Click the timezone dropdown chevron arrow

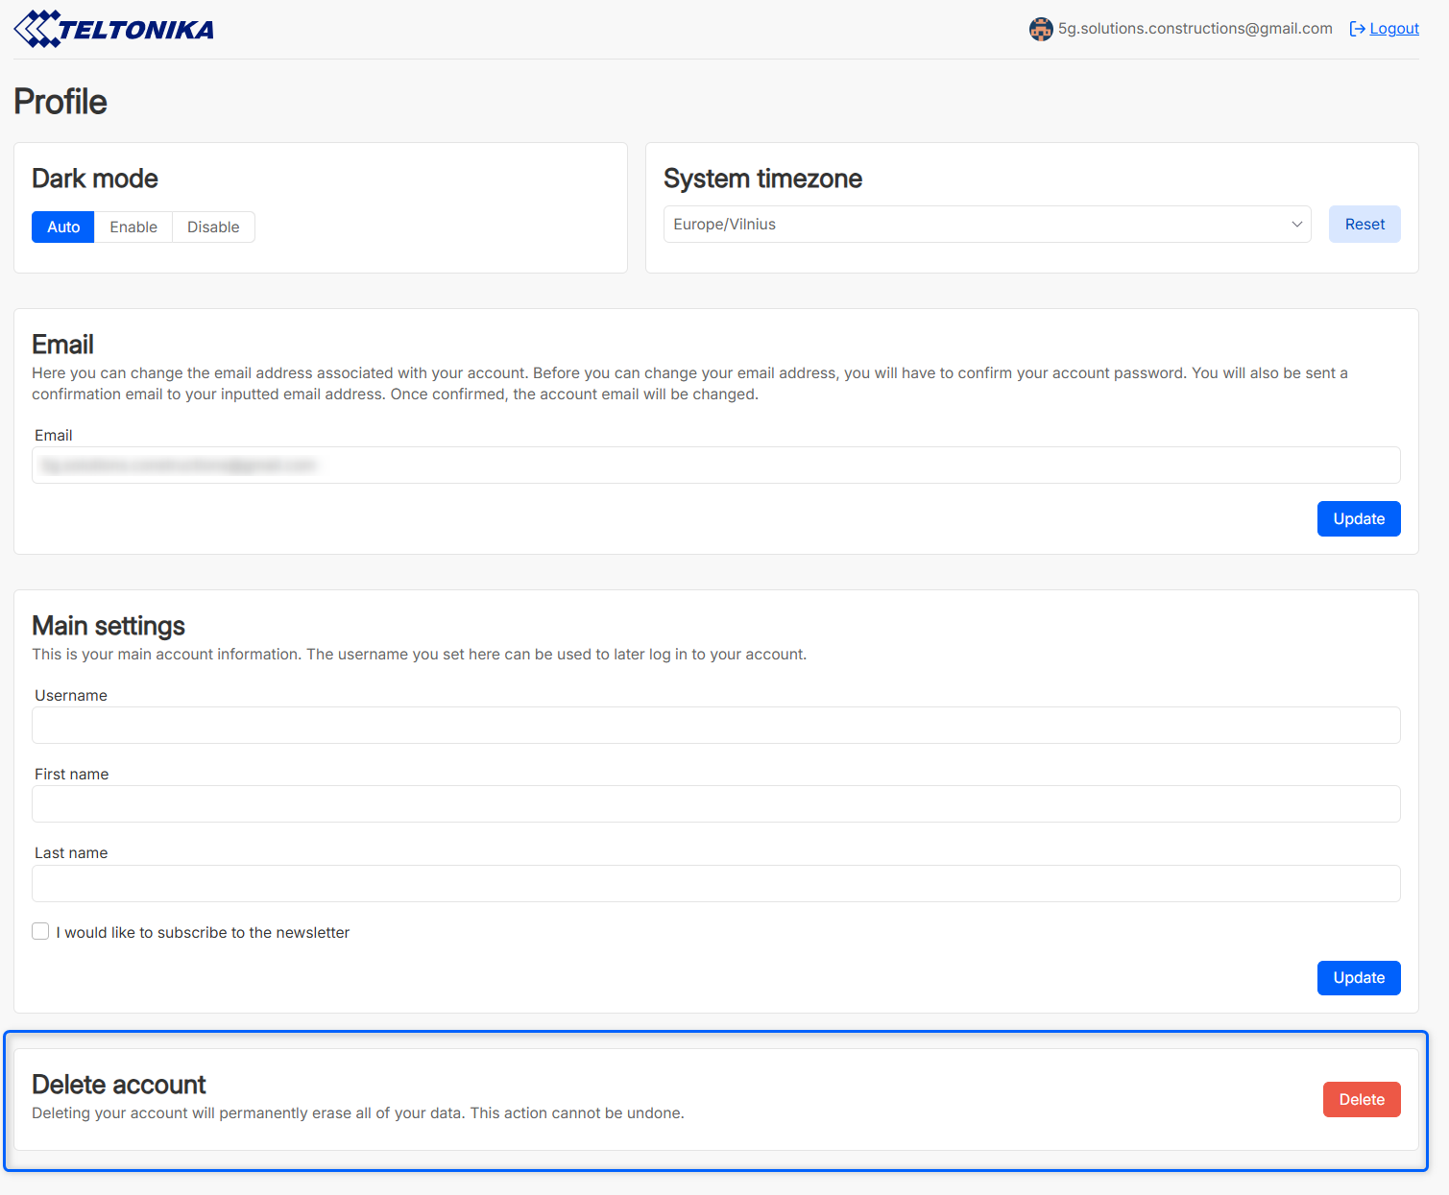pos(1296,225)
